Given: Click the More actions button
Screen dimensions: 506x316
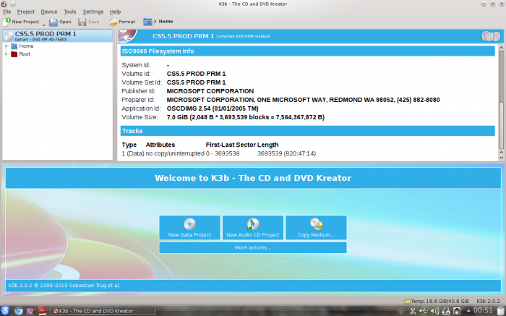Looking at the screenshot, I should (253, 247).
